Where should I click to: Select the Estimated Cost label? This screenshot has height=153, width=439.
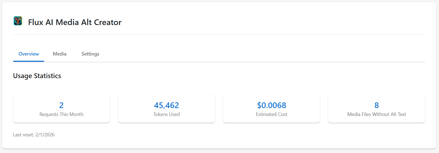click(272, 114)
